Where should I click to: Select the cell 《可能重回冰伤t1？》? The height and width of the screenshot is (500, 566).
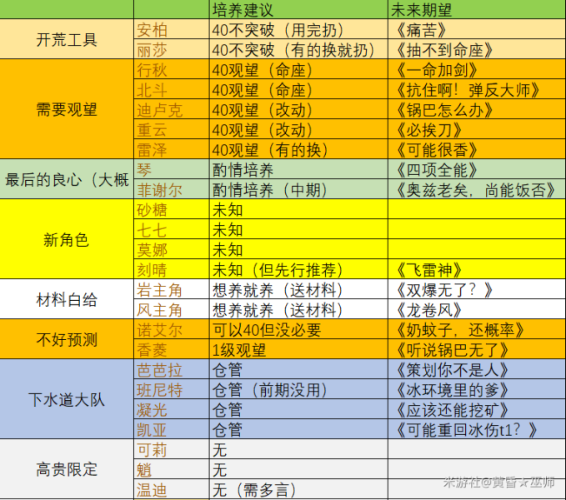[477, 429]
